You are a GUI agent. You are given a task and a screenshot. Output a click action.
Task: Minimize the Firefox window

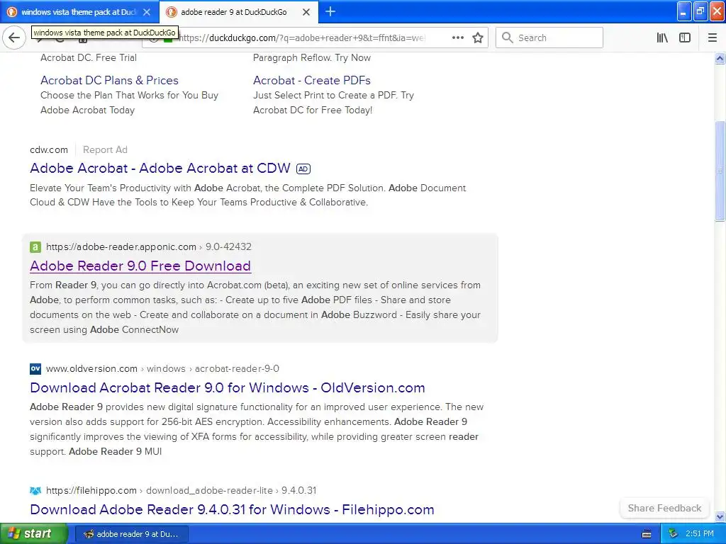tap(684, 11)
